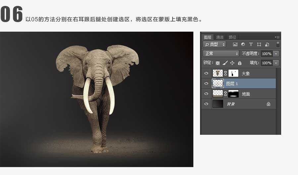298x175 pixels.
Task: Filter layers by pixel image type
Action: [x=235, y=44]
